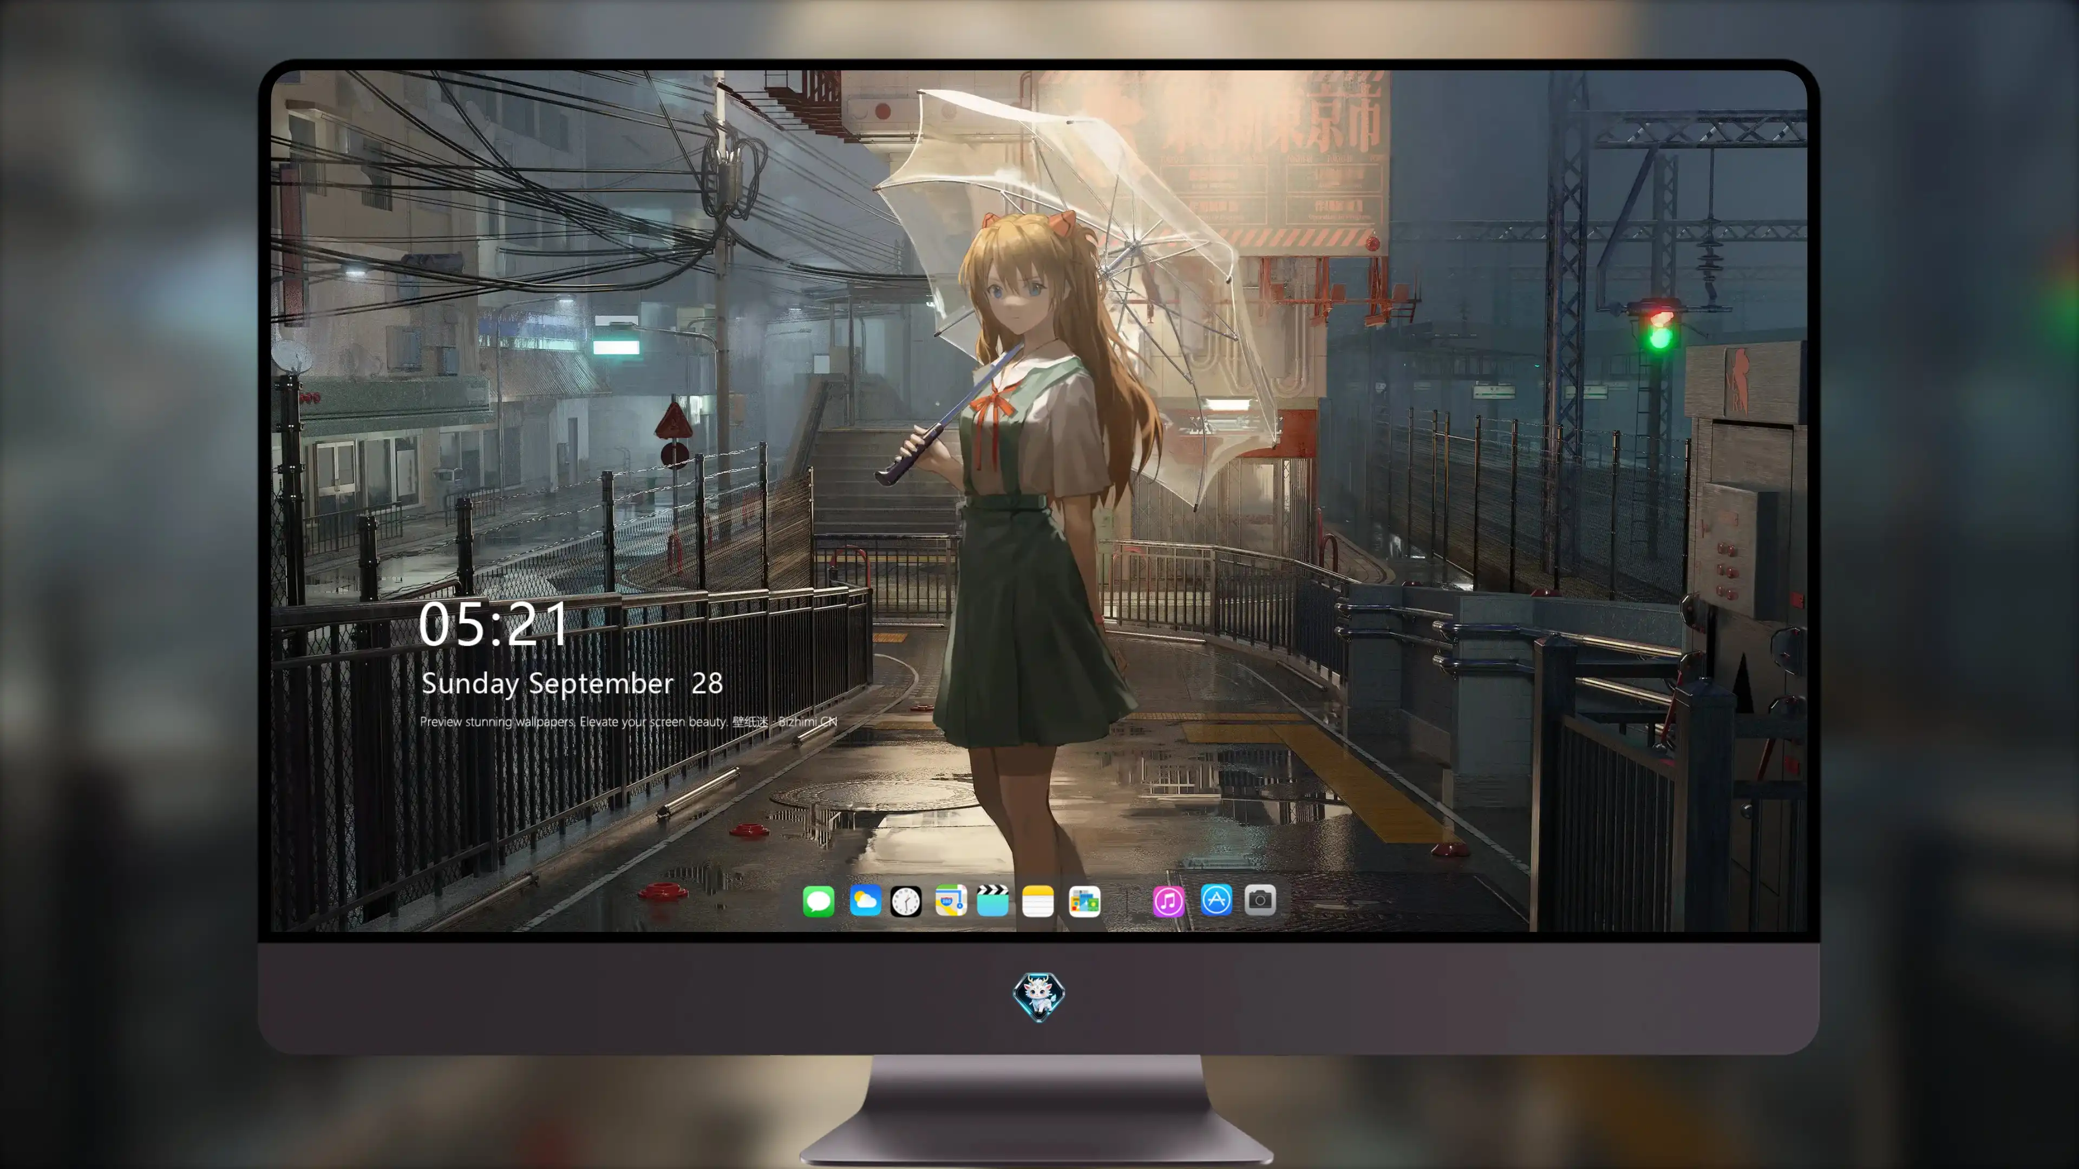Open the Clock app in the dock

pyautogui.click(x=906, y=901)
